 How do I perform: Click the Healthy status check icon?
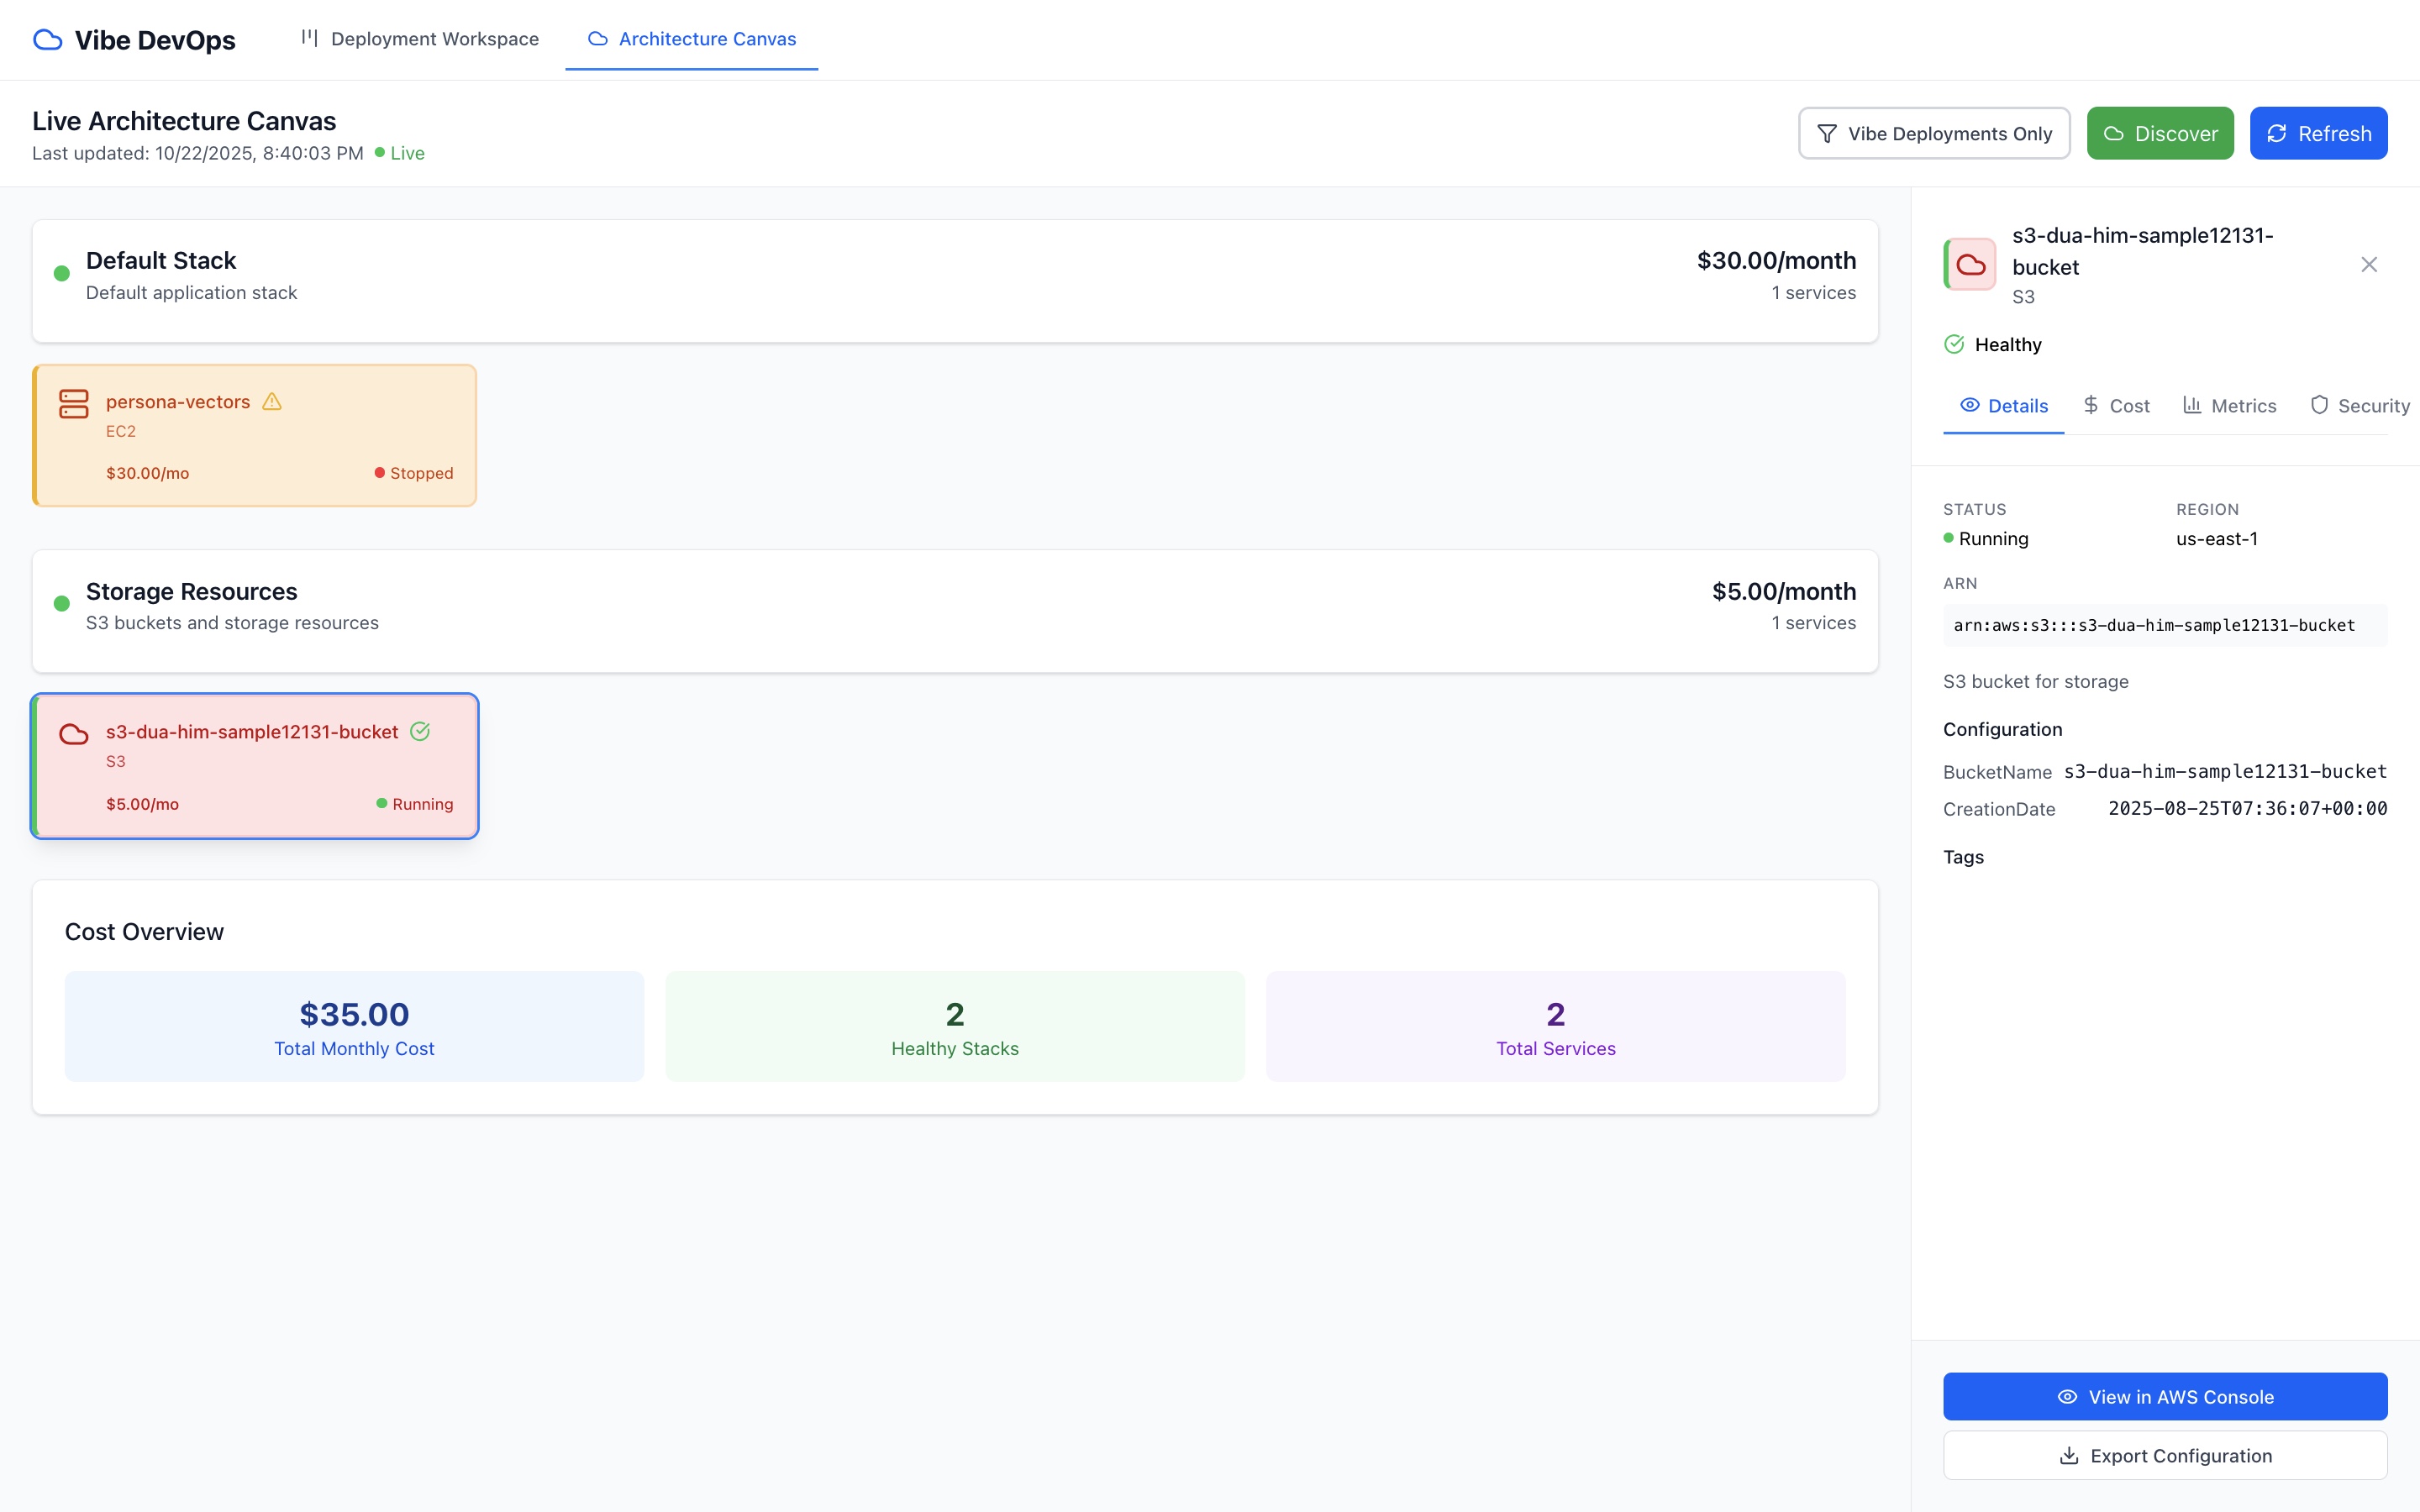[x=1954, y=345]
